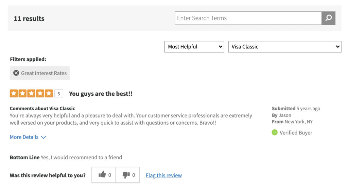Image resolution: width=348 pixels, height=190 pixels.
Task: Click the More Details link text
Action: pyautogui.click(x=24, y=137)
